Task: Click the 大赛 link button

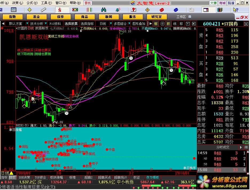Action: coord(213,3)
